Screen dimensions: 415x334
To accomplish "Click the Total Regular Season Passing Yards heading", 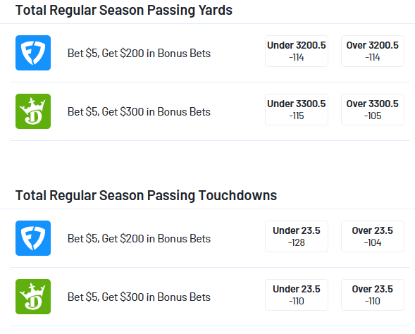I will (x=124, y=11).
